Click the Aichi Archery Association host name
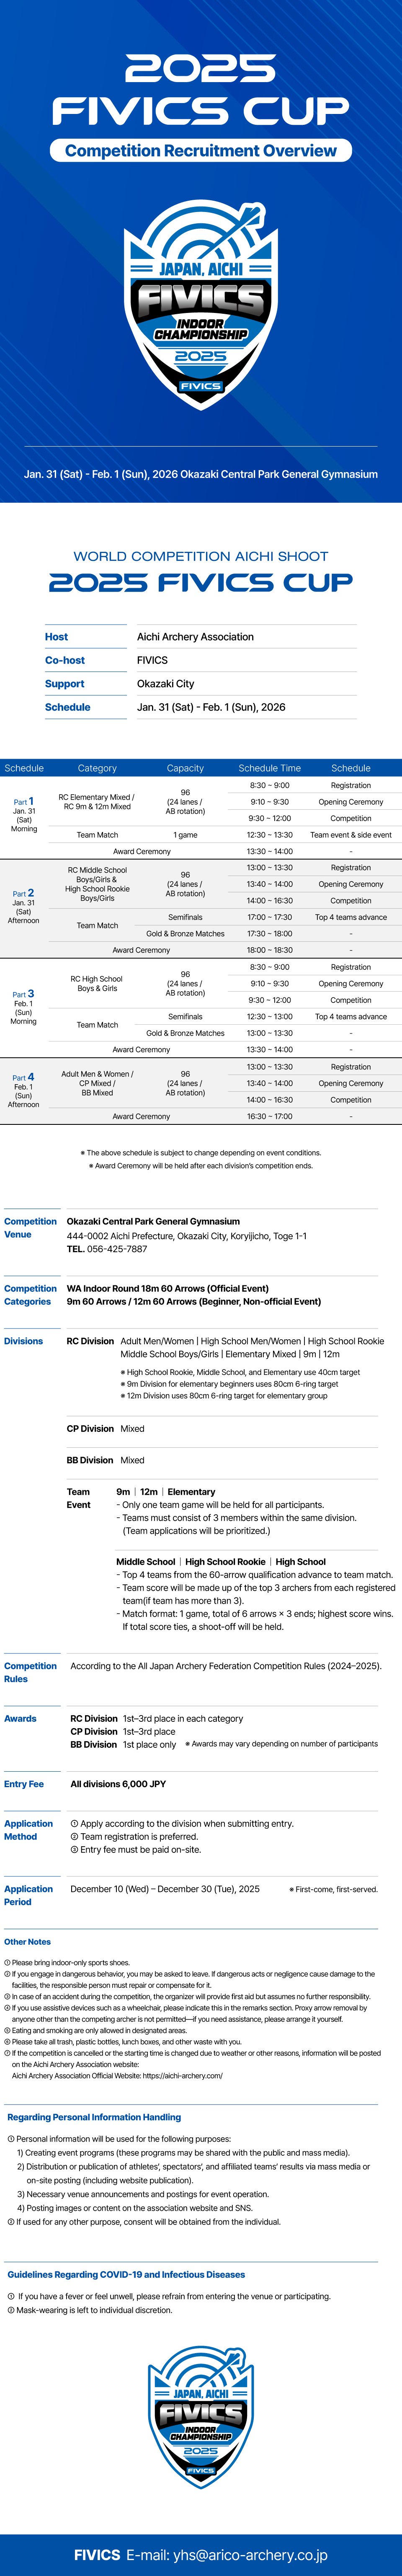 coord(195,637)
